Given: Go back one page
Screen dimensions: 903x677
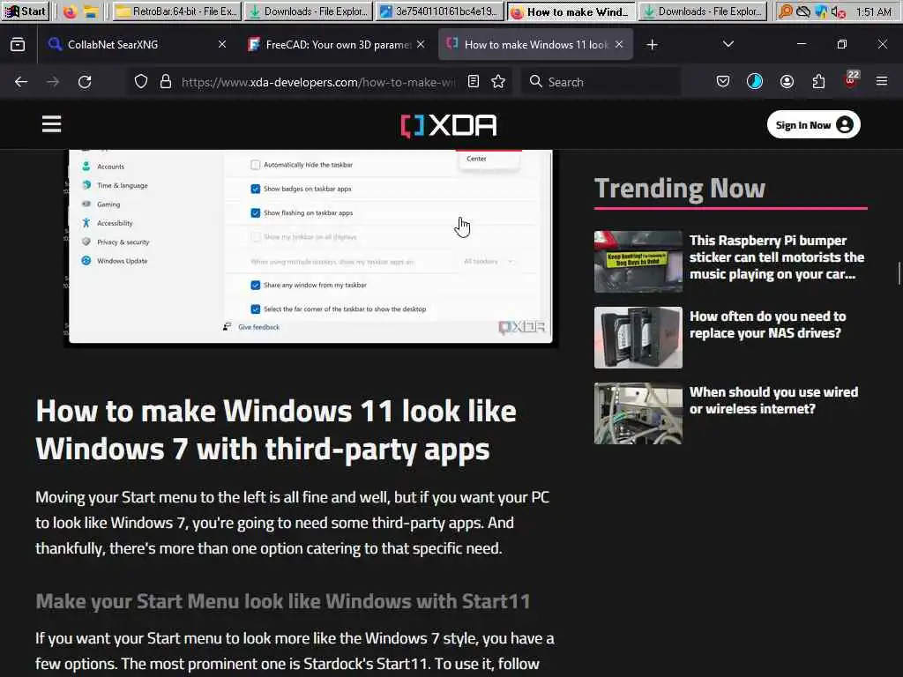Looking at the screenshot, I should point(21,82).
